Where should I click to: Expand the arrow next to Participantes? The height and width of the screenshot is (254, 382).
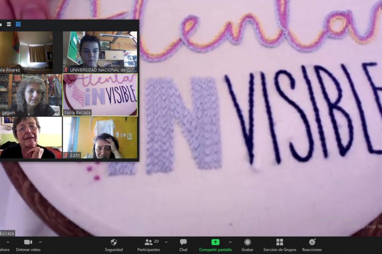[166, 242]
